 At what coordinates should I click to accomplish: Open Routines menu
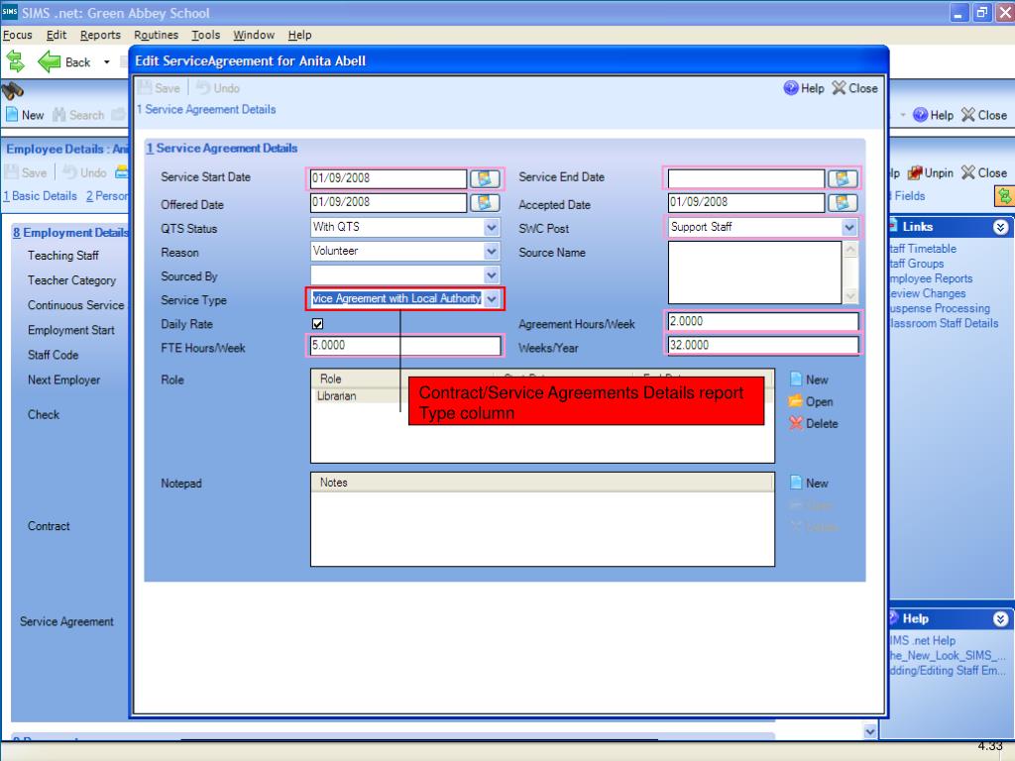(x=156, y=35)
